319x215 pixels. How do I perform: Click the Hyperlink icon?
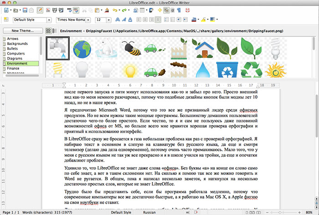[135, 10]
